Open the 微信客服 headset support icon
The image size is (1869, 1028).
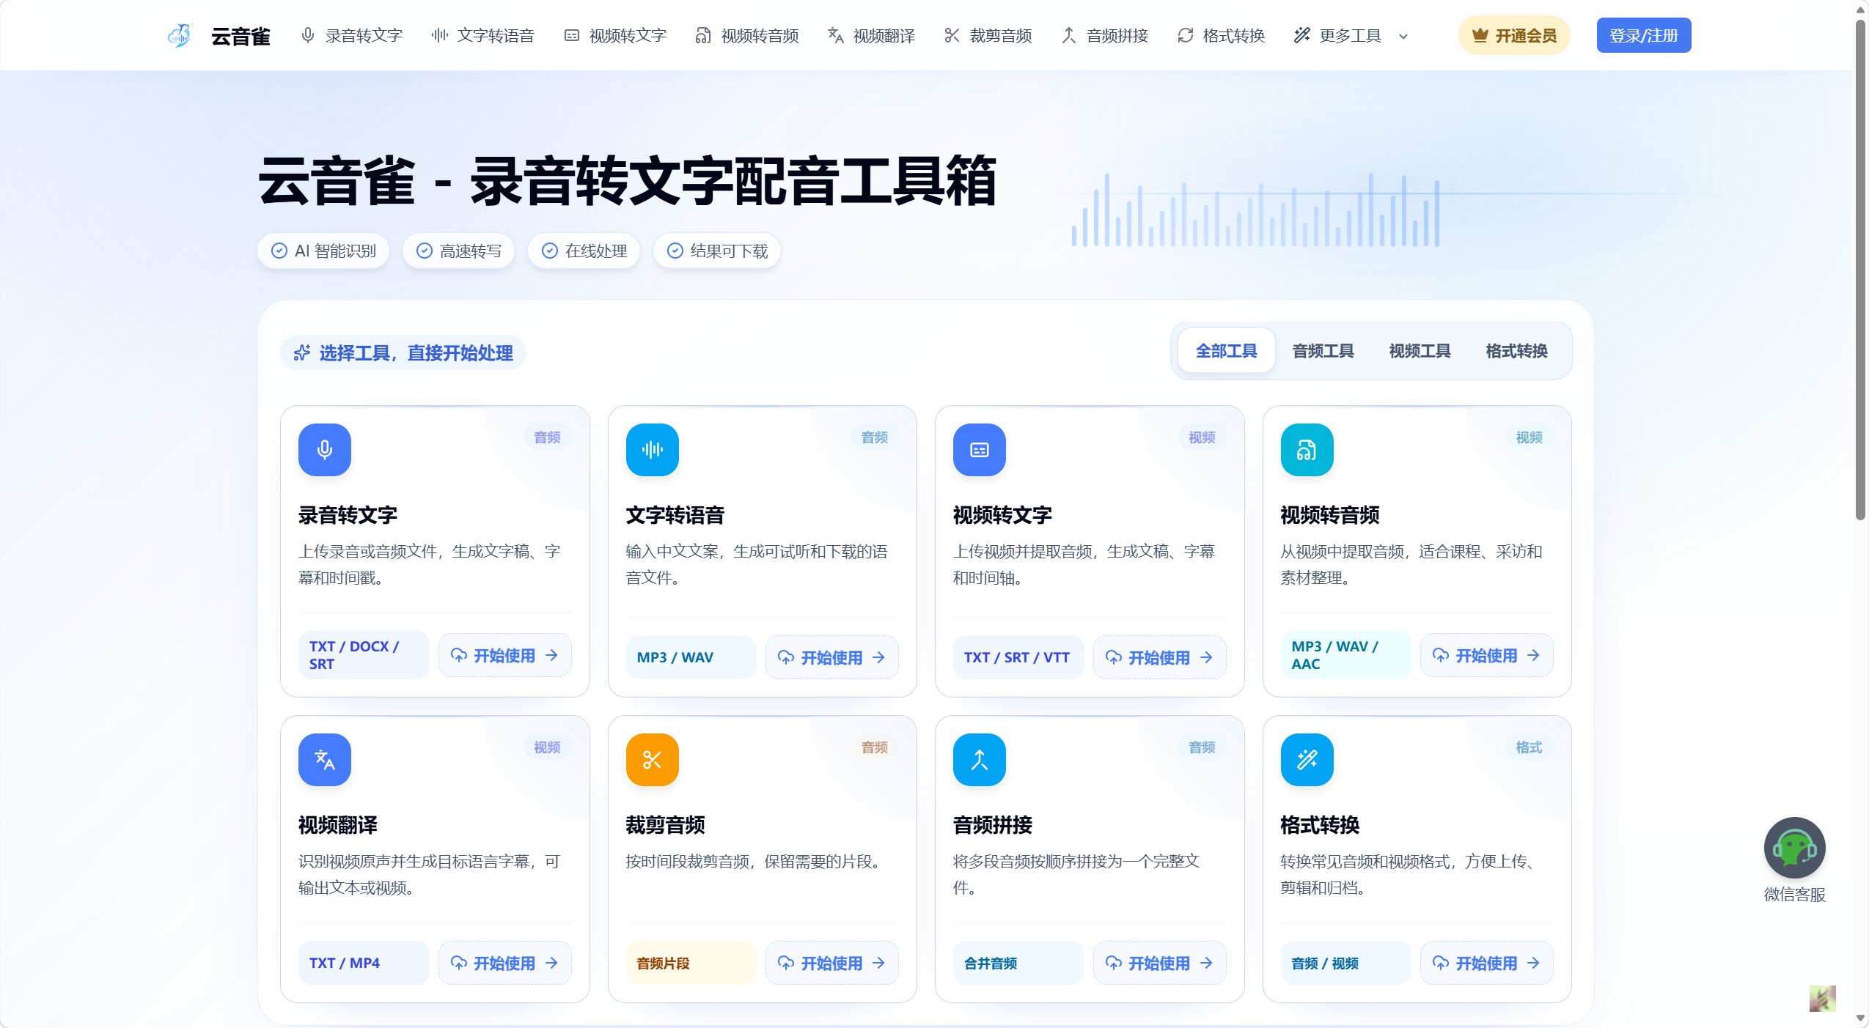(1794, 848)
